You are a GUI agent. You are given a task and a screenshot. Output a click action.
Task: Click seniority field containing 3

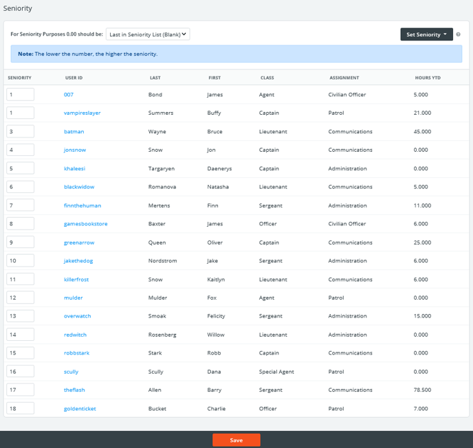[21, 131]
